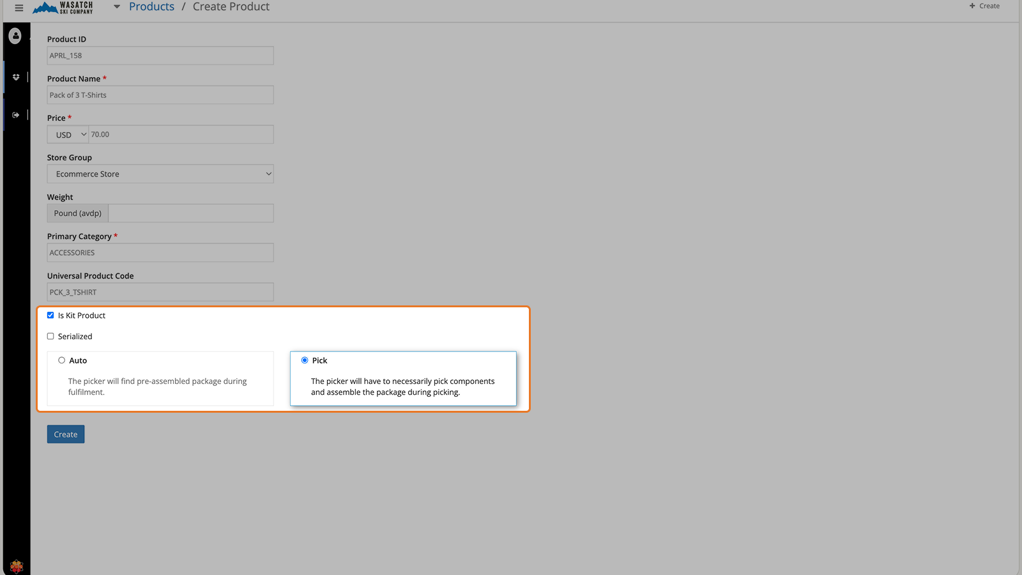Image resolution: width=1022 pixels, height=575 pixels.
Task: Click the Universal Product Code field
Action: (x=160, y=293)
